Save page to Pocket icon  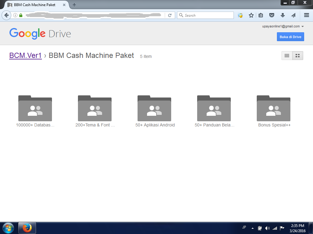pos(272,15)
